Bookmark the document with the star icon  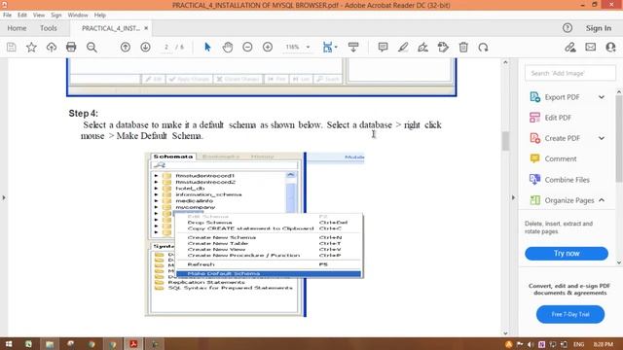pos(31,48)
